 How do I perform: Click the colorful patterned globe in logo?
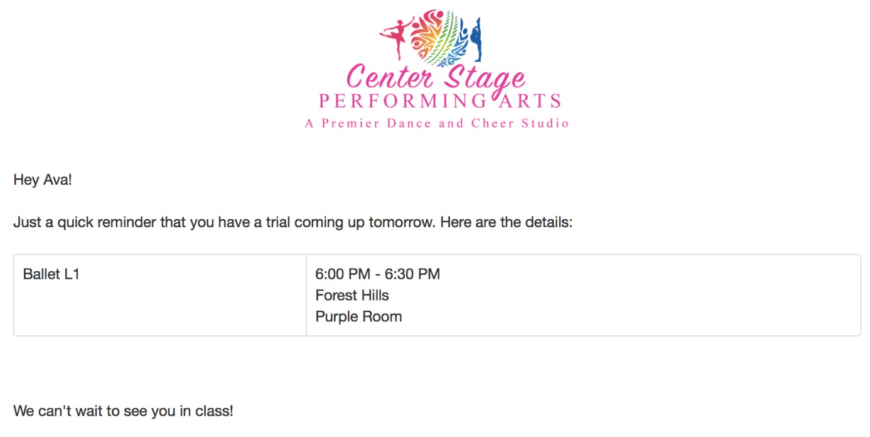point(437,38)
